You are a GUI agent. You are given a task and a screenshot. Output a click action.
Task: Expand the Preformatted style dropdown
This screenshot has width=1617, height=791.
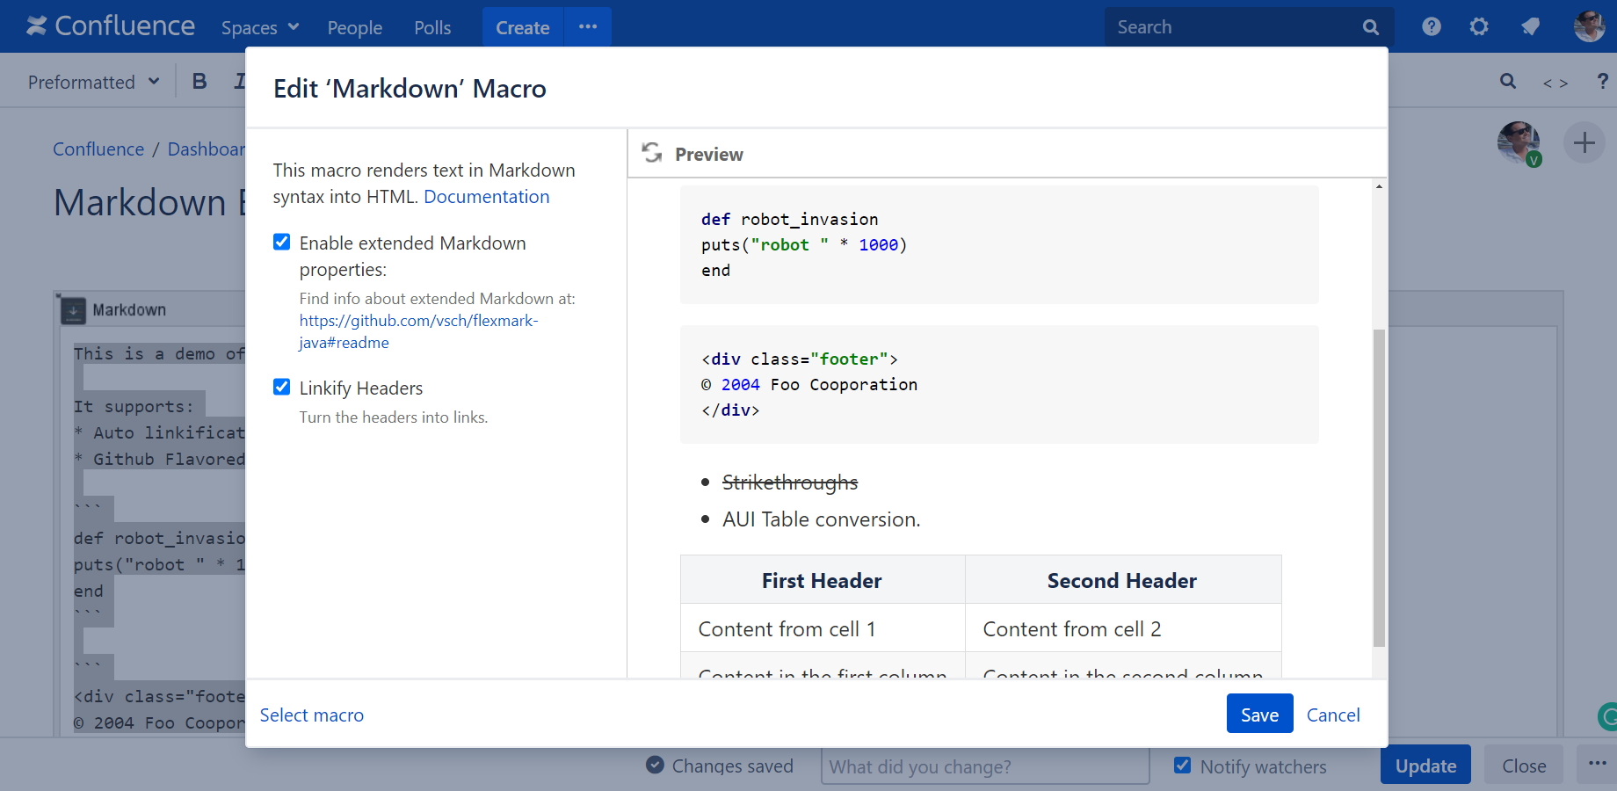94,82
